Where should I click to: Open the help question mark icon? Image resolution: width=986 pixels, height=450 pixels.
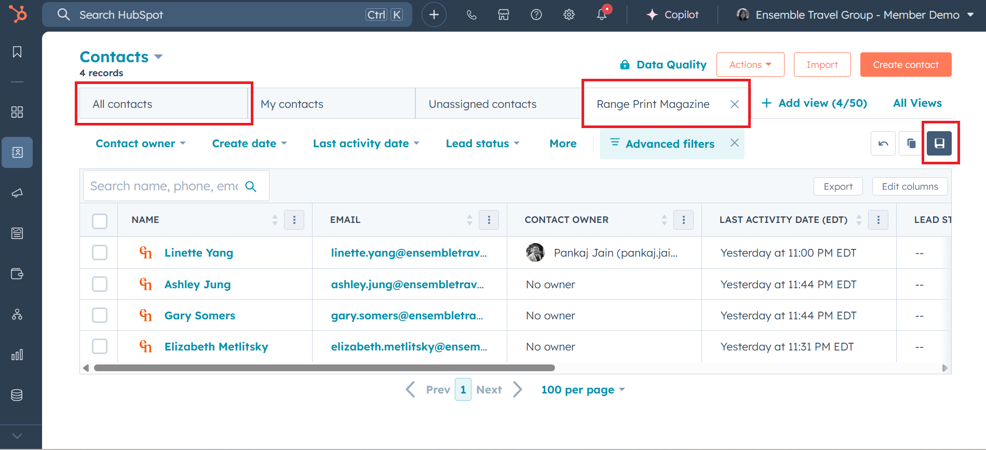(x=536, y=15)
